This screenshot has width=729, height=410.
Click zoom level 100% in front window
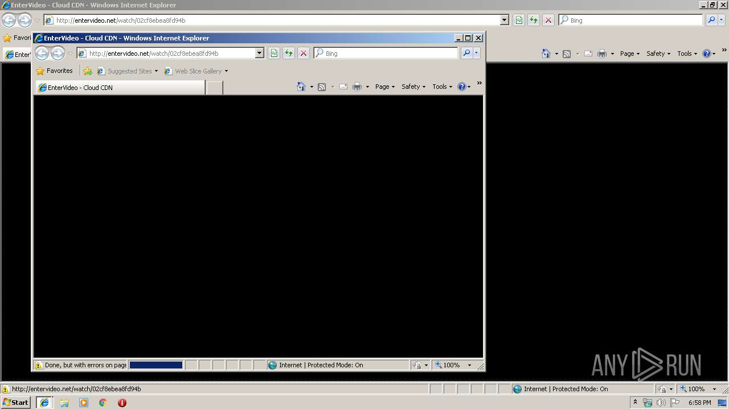[x=448, y=365]
